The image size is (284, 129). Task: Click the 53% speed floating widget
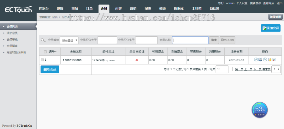[260, 110]
